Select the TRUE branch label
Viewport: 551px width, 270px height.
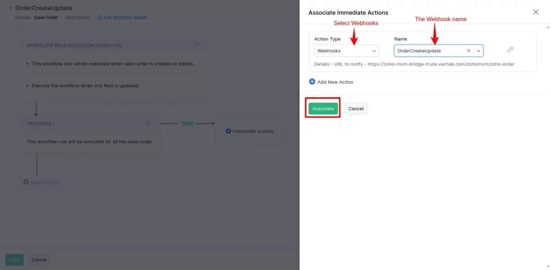(x=187, y=123)
